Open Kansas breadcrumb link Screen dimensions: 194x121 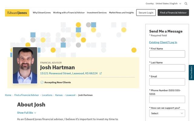(x=59, y=95)
